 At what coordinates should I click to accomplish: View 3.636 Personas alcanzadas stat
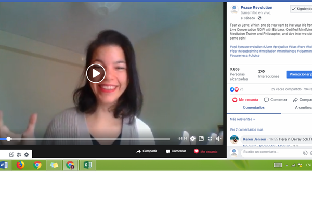tap(239, 74)
